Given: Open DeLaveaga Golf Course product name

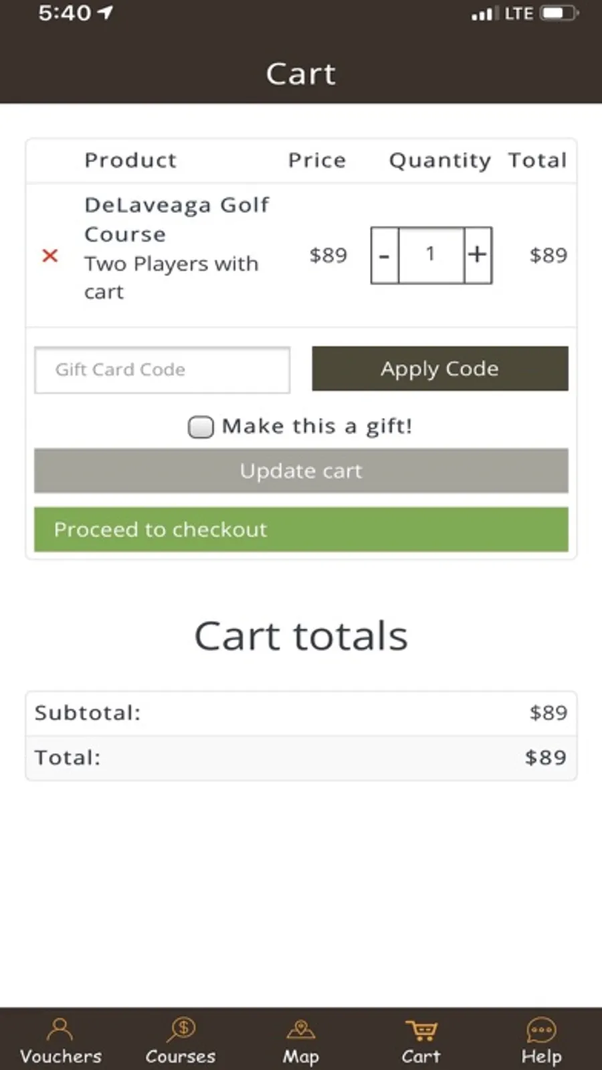Looking at the screenshot, I should 177,219.
